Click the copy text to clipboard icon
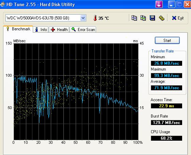This screenshot has width=191, height=155. click(x=134, y=18)
